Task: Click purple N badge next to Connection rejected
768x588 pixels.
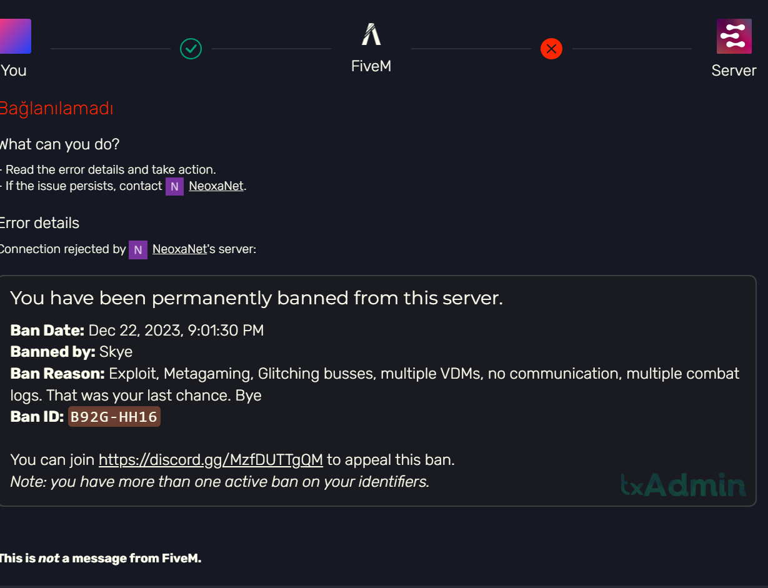Action: click(x=137, y=249)
